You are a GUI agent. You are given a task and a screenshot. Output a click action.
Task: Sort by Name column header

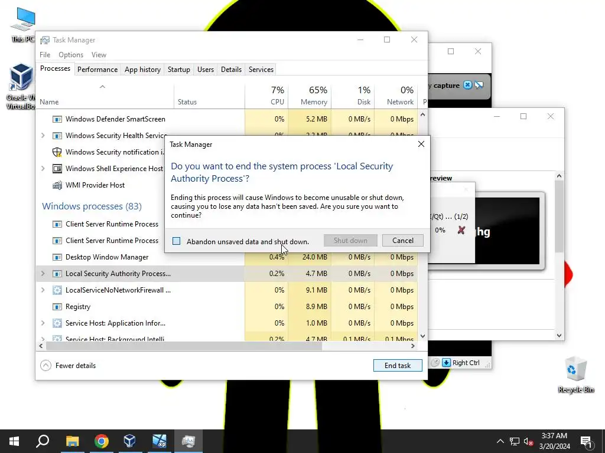coord(105,96)
